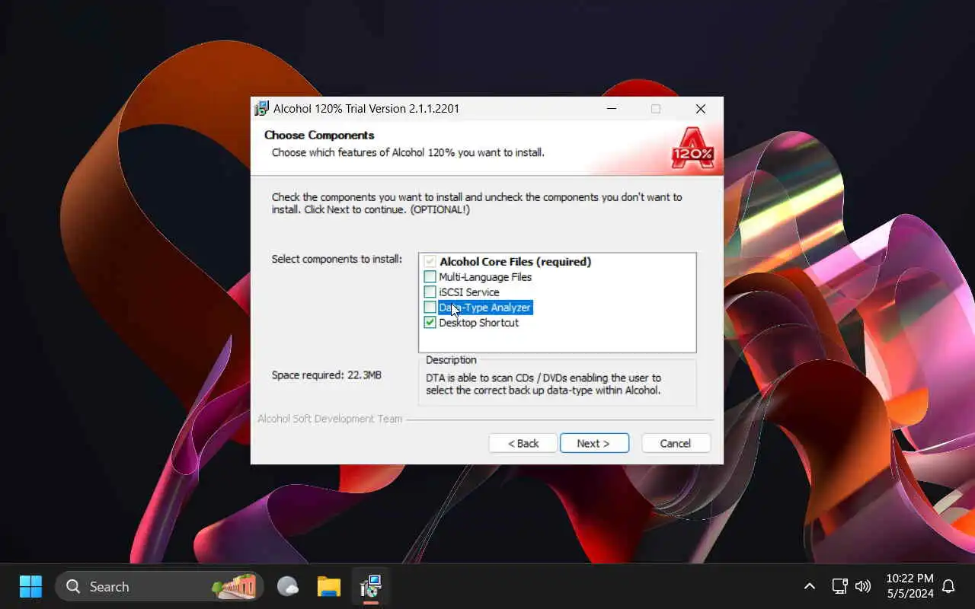The image size is (975, 609).
Task: Tick the Data-Type Analyzer checkbox
Action: coord(430,308)
